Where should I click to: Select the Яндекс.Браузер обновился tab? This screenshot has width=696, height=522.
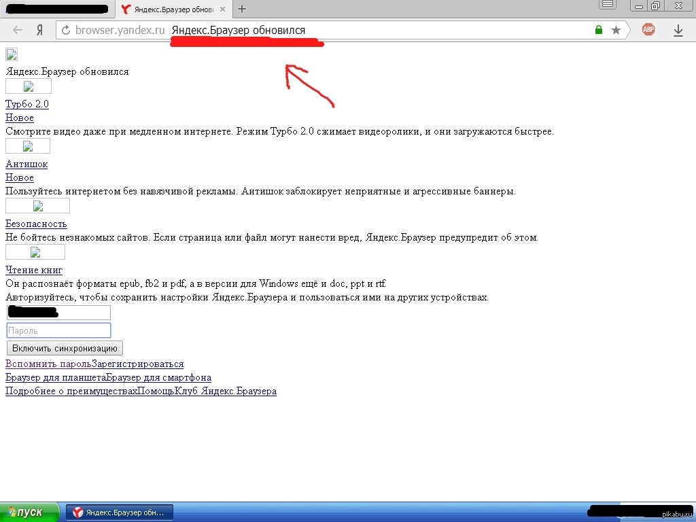[x=174, y=10]
